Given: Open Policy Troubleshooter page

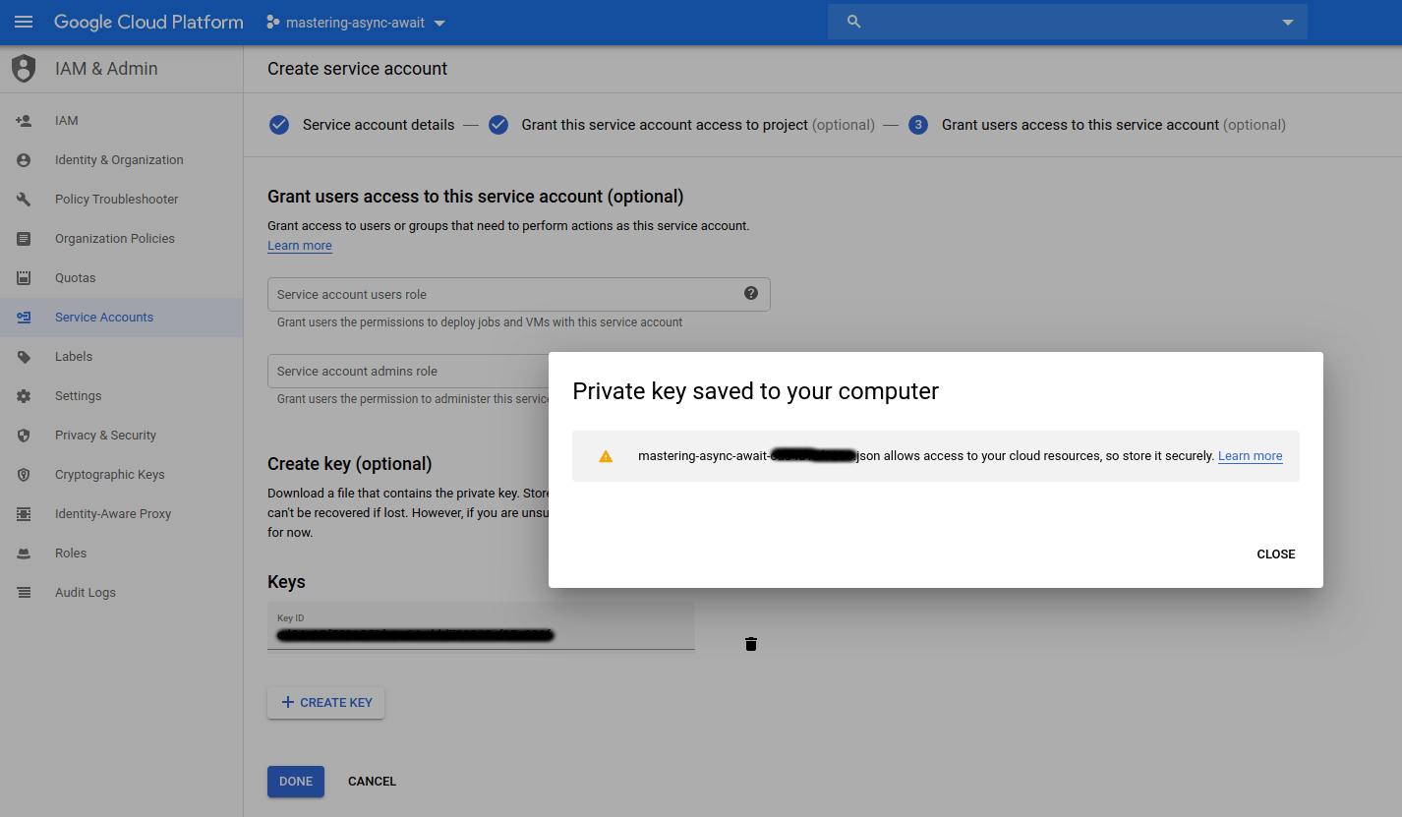Looking at the screenshot, I should (x=122, y=200).
